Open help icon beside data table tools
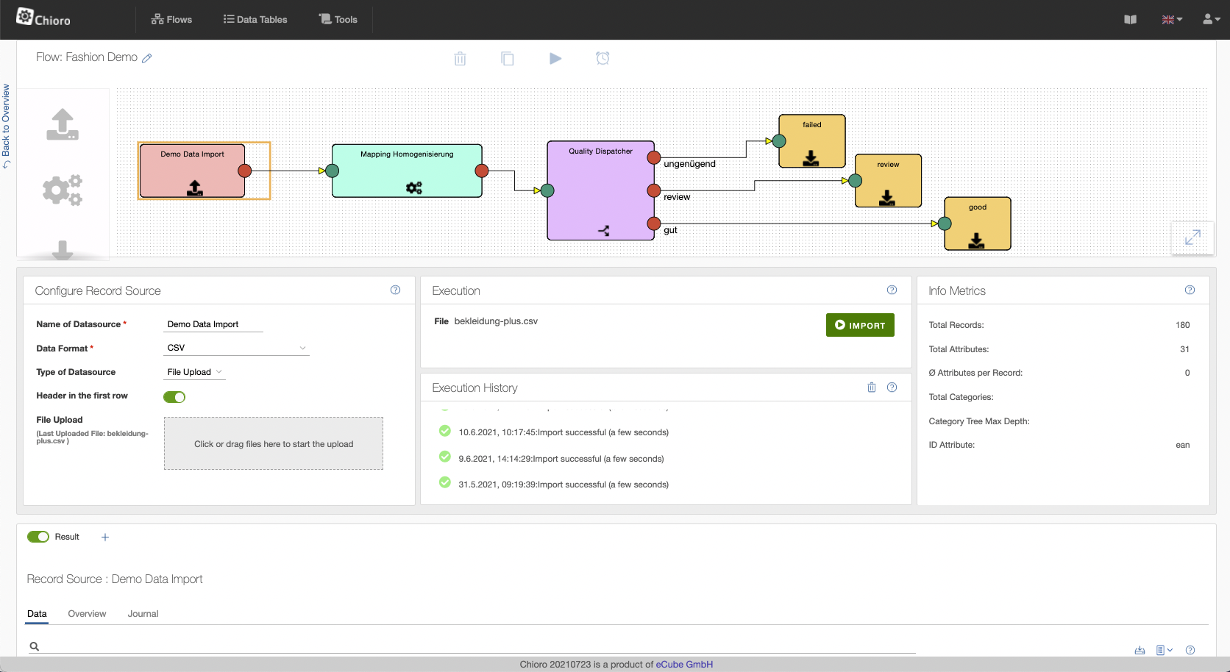Image resolution: width=1230 pixels, height=672 pixels. [1190, 650]
